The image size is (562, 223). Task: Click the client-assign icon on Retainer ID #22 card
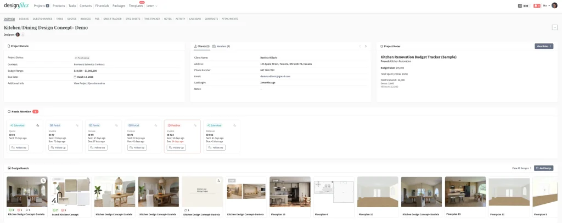[234, 125]
